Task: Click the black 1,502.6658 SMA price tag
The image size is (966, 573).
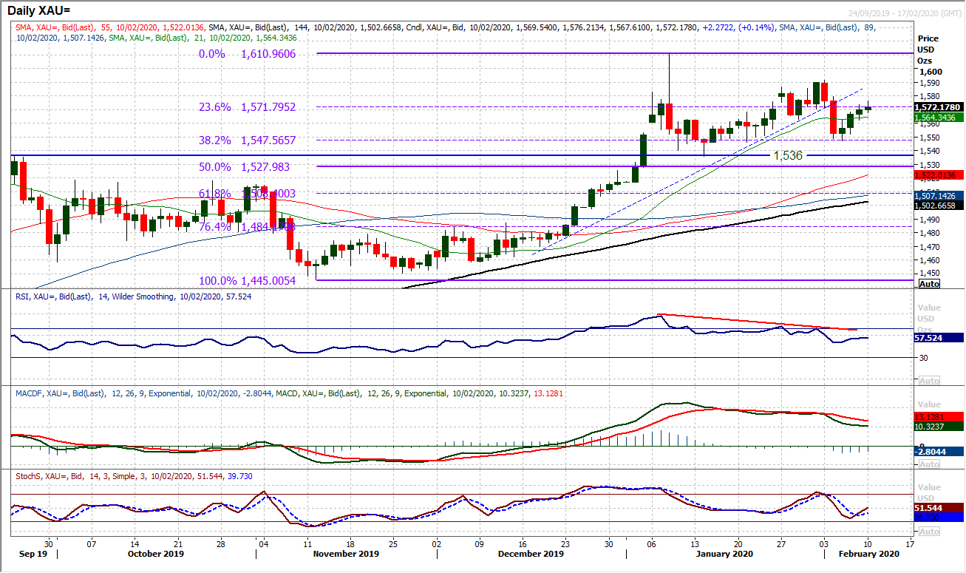Action: (x=939, y=205)
